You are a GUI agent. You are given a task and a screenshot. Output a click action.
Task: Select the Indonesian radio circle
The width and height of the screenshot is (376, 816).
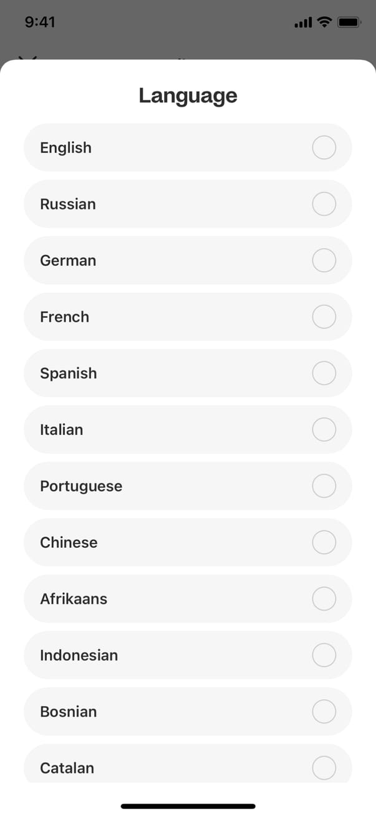coord(324,655)
